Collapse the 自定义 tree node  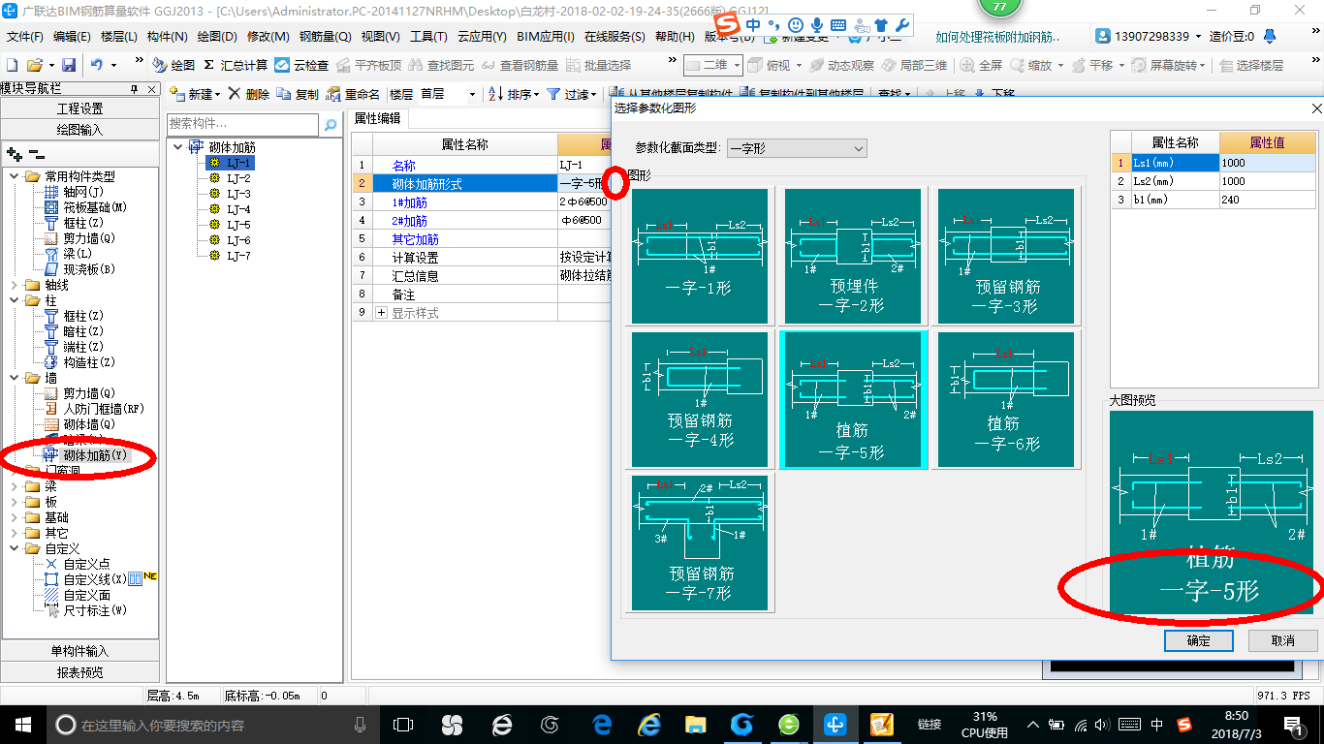15,548
